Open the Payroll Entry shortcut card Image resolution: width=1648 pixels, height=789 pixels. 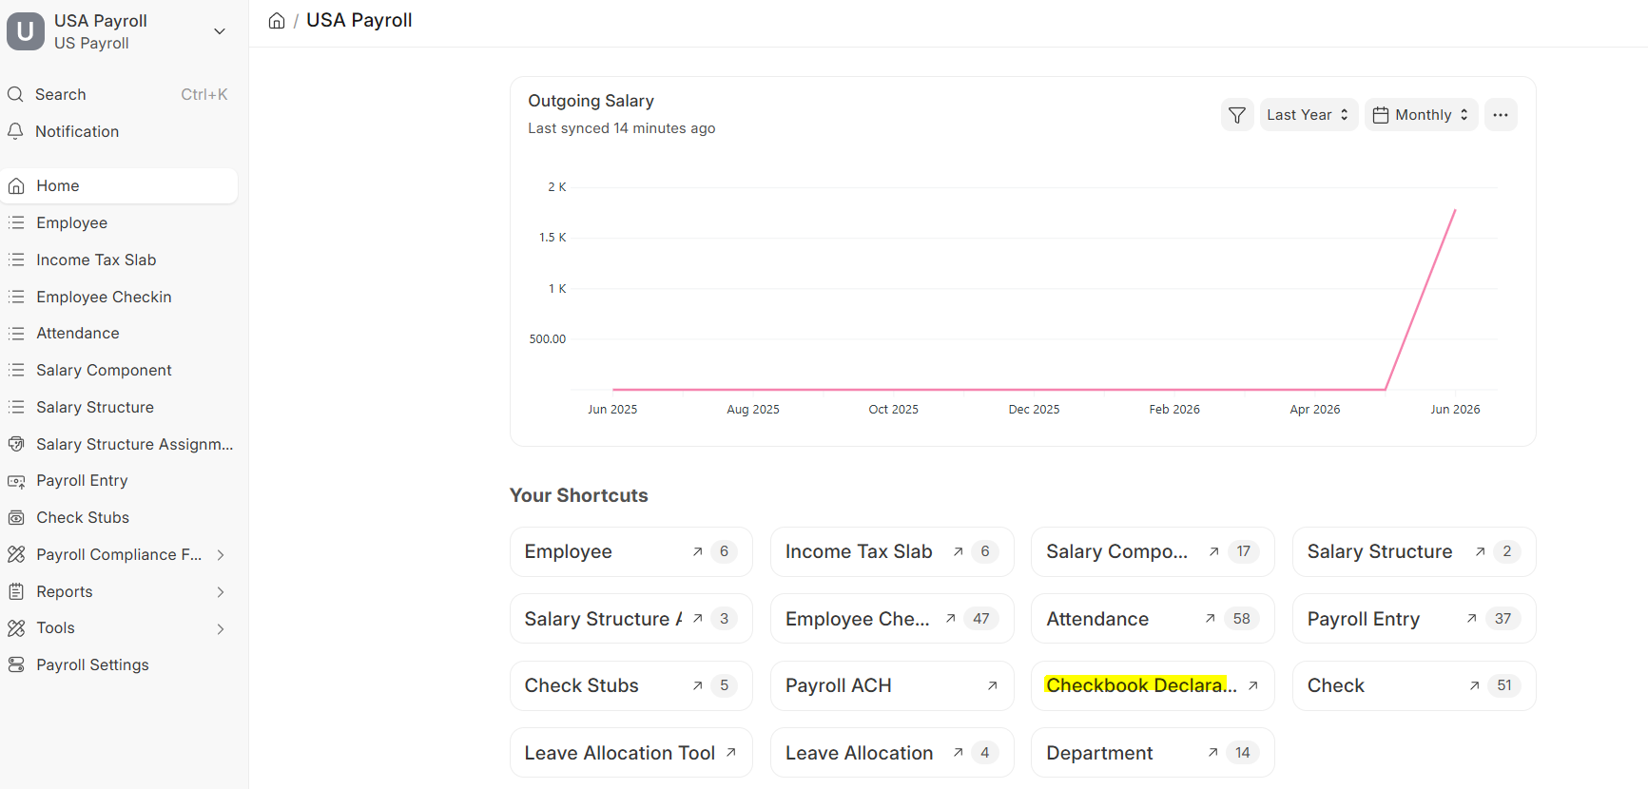pos(1414,619)
